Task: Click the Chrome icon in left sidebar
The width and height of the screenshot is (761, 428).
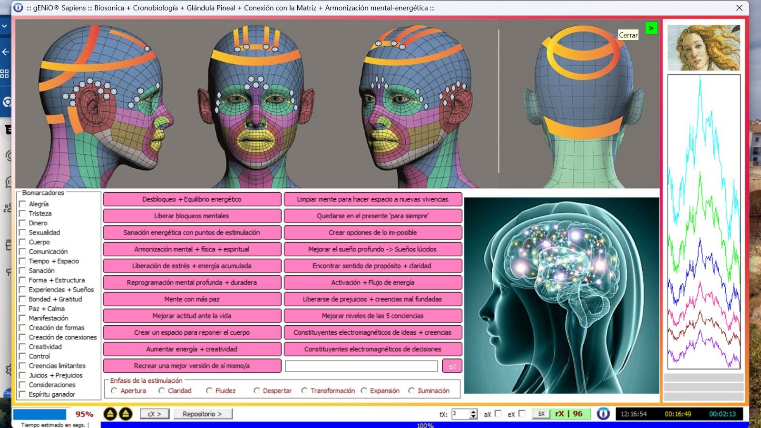Action: 6,102
